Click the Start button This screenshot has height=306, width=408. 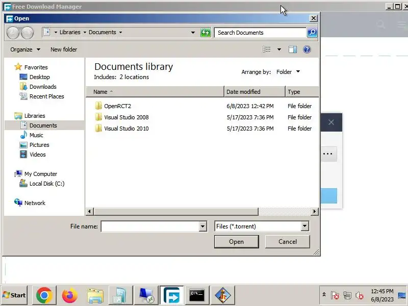(x=15, y=295)
